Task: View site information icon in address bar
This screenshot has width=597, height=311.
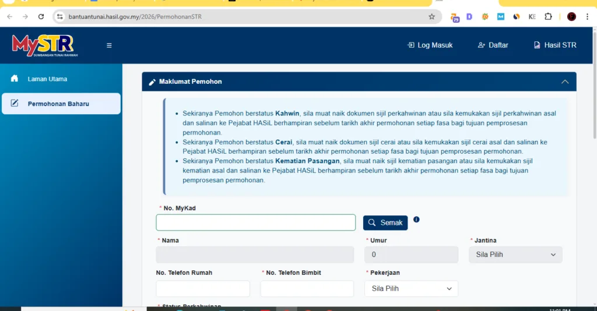Action: point(60,17)
